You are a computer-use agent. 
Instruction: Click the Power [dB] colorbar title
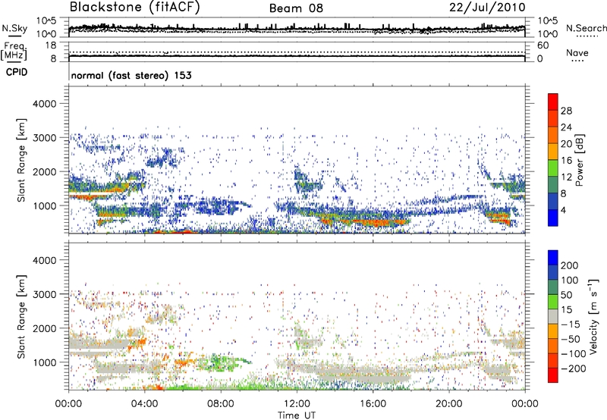click(x=580, y=160)
